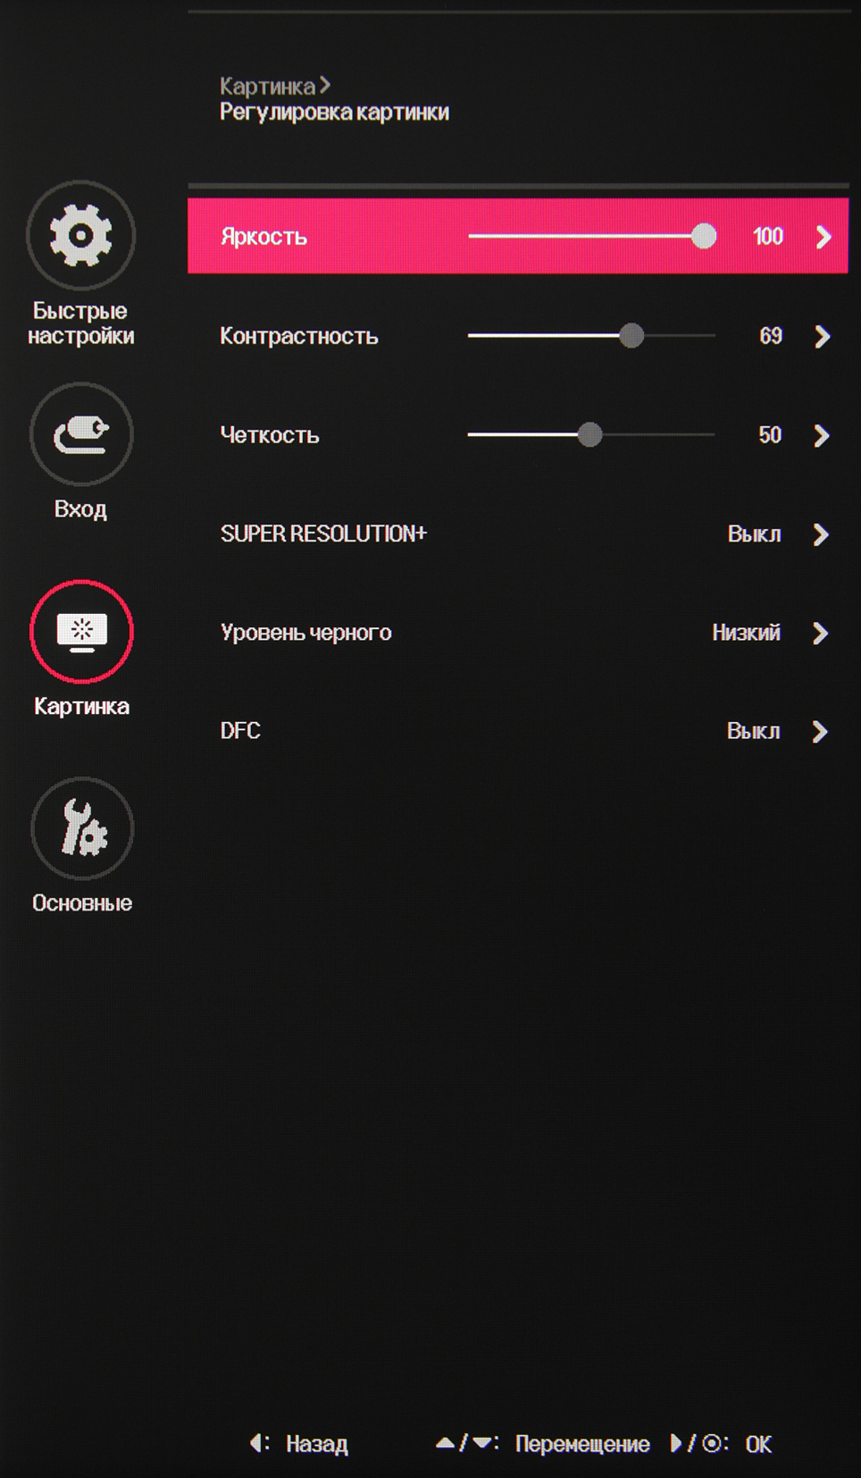Click the Картинка monitor icon
861x1478 pixels.
(x=81, y=632)
